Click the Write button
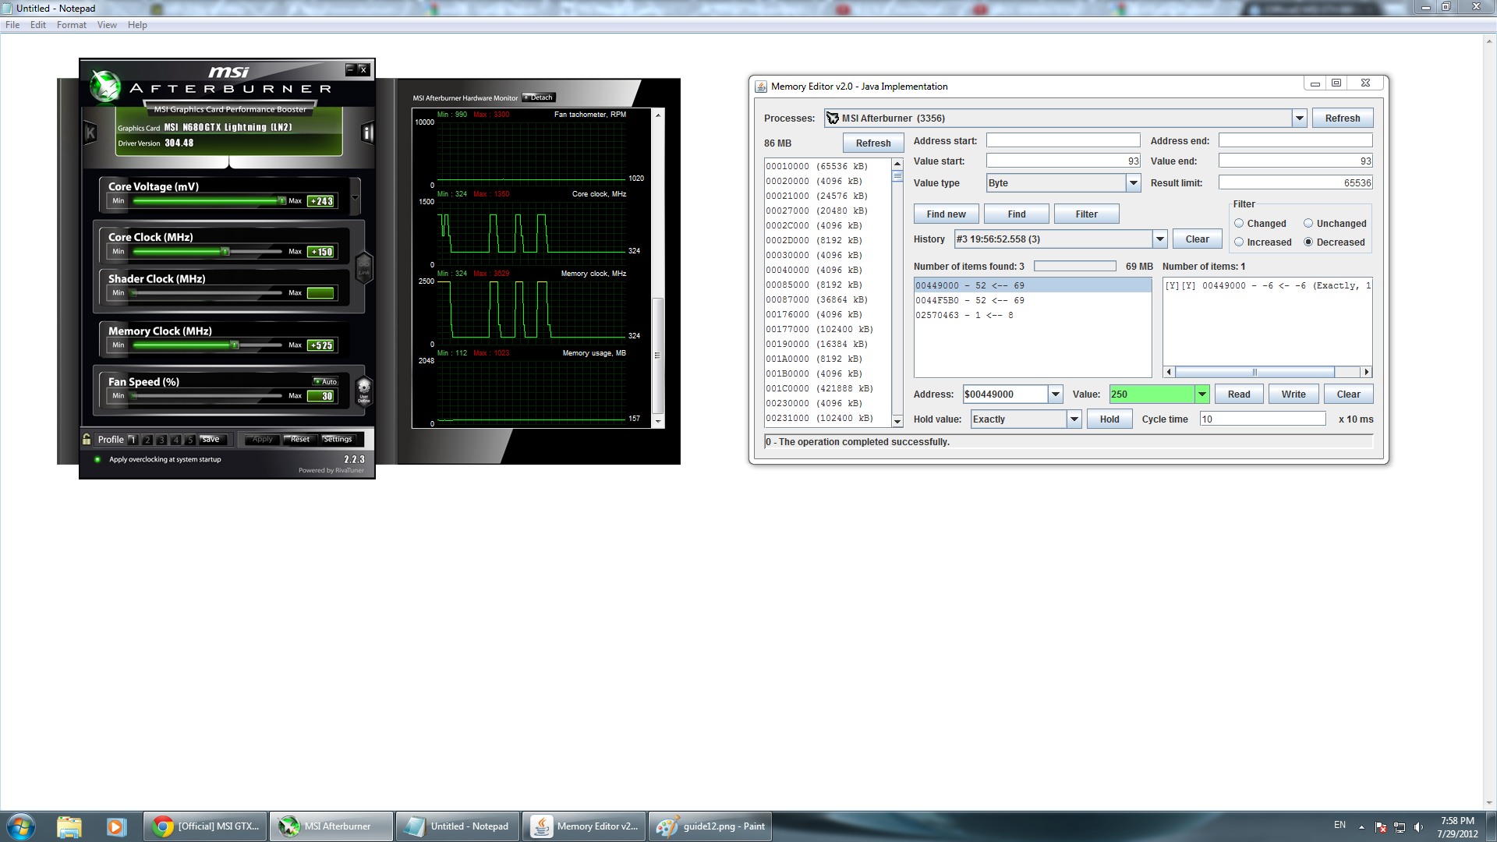This screenshot has width=1497, height=842. pyautogui.click(x=1294, y=394)
